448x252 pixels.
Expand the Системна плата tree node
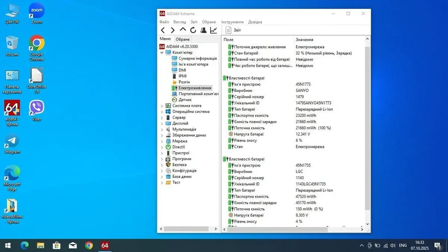coord(162,106)
